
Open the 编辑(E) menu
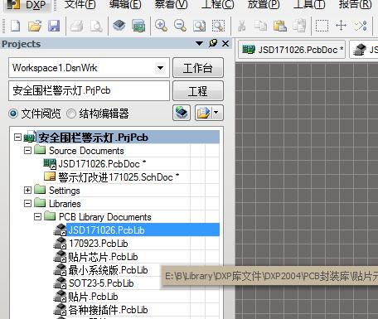(125, 4)
